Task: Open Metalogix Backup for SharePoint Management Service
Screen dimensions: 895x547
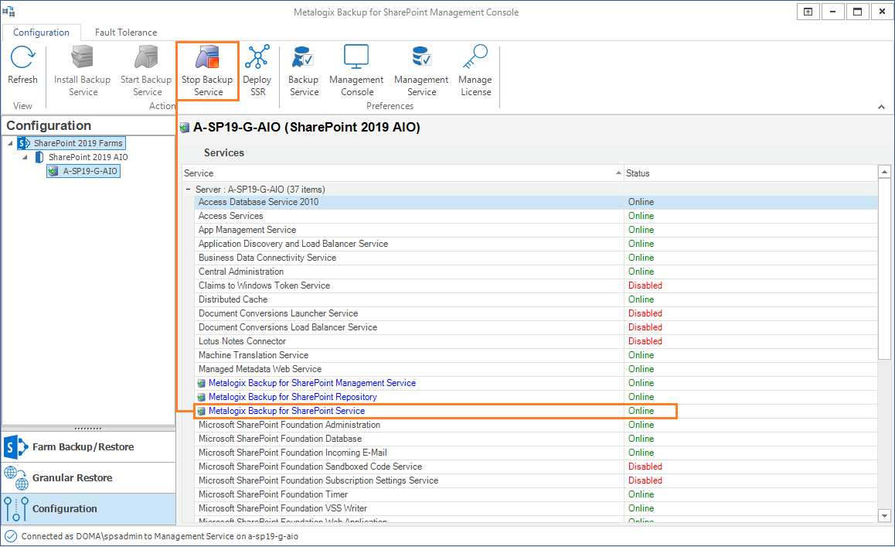Action: [312, 383]
